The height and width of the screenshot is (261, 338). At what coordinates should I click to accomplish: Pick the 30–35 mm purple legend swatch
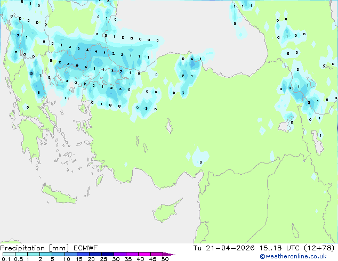[120, 254]
